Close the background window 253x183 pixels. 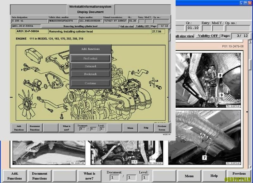point(250,3)
